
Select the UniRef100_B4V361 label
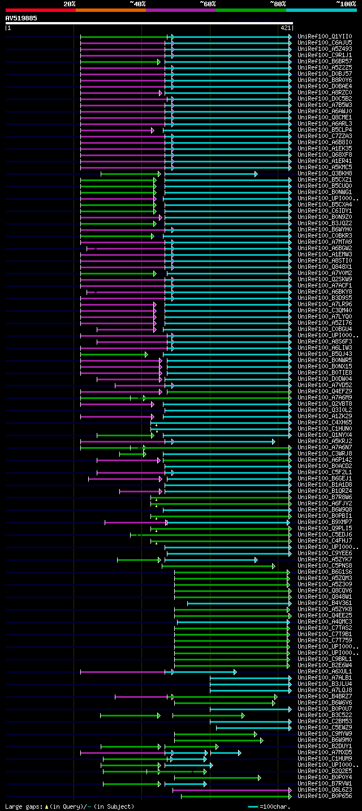tap(325, 603)
